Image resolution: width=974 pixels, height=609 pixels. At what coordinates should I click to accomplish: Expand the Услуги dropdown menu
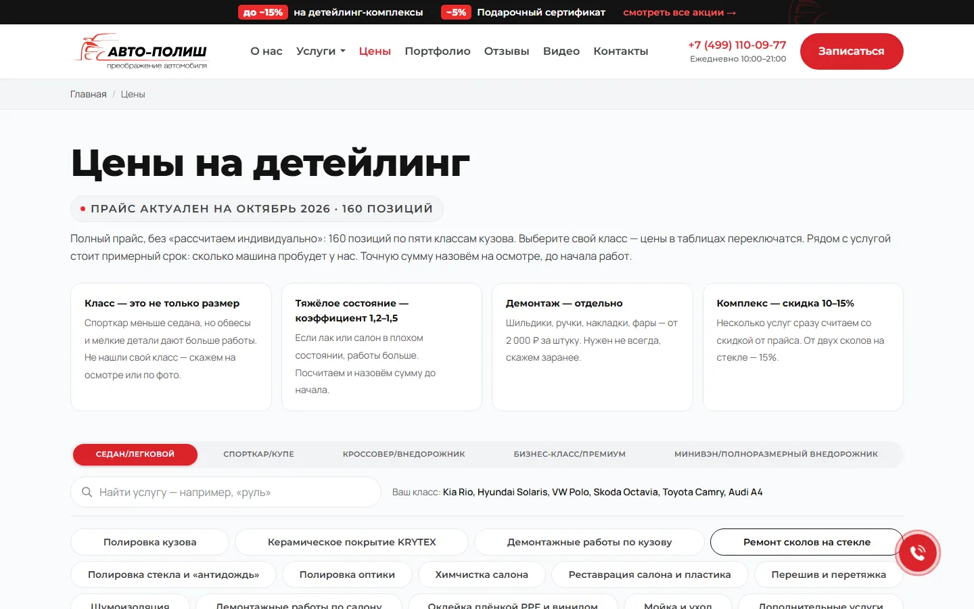pos(321,51)
